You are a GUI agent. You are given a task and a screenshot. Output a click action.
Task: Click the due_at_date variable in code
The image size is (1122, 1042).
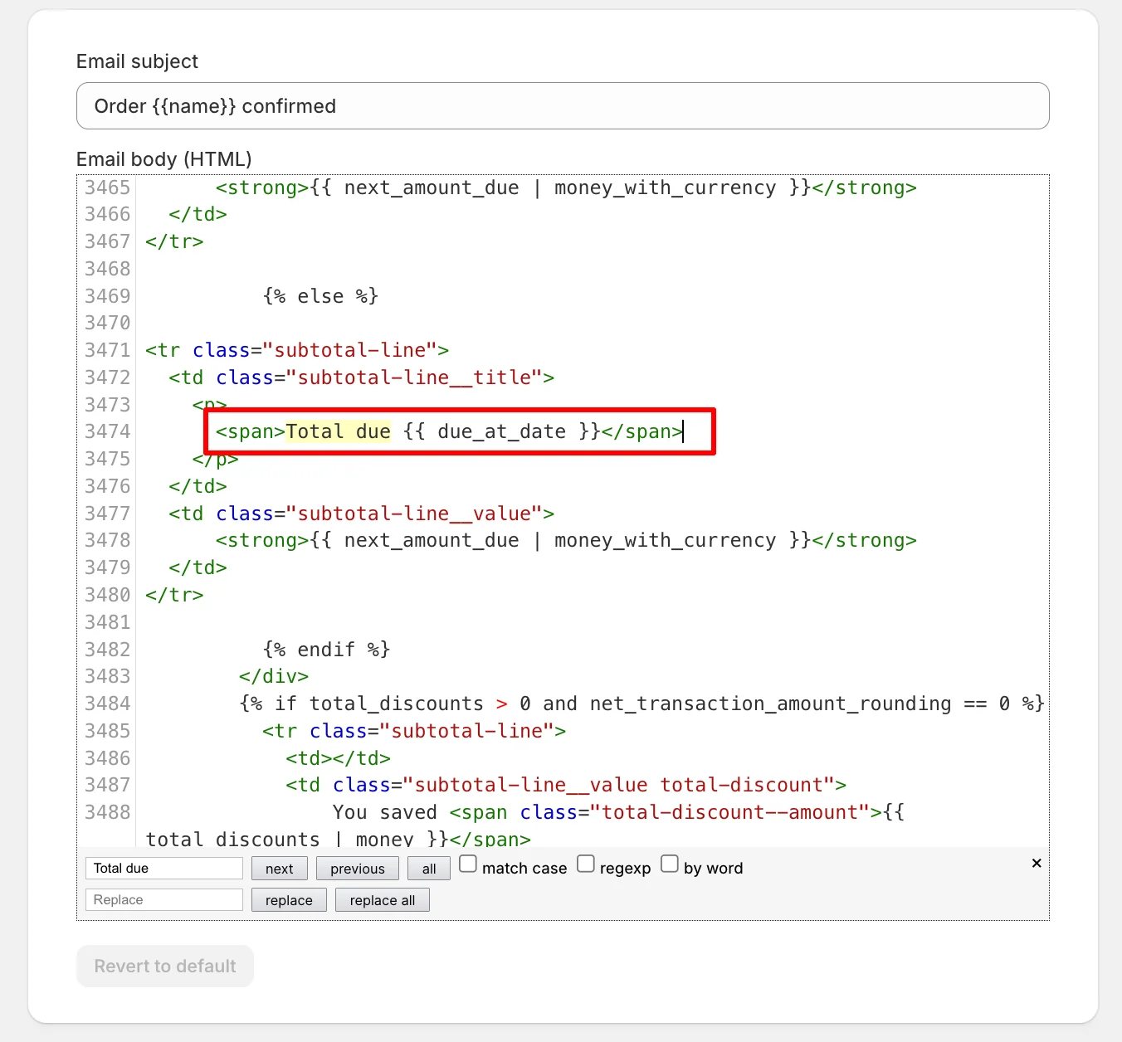click(x=501, y=431)
